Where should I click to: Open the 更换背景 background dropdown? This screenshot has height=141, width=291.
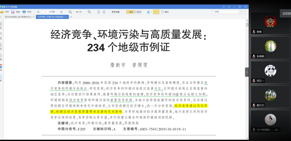pyautogui.click(x=117, y=12)
